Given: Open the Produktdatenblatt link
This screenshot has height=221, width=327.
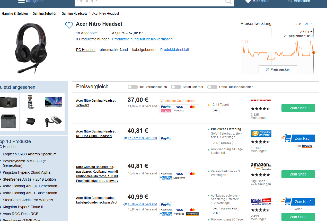Looking at the screenshot, I should point(174,50).
